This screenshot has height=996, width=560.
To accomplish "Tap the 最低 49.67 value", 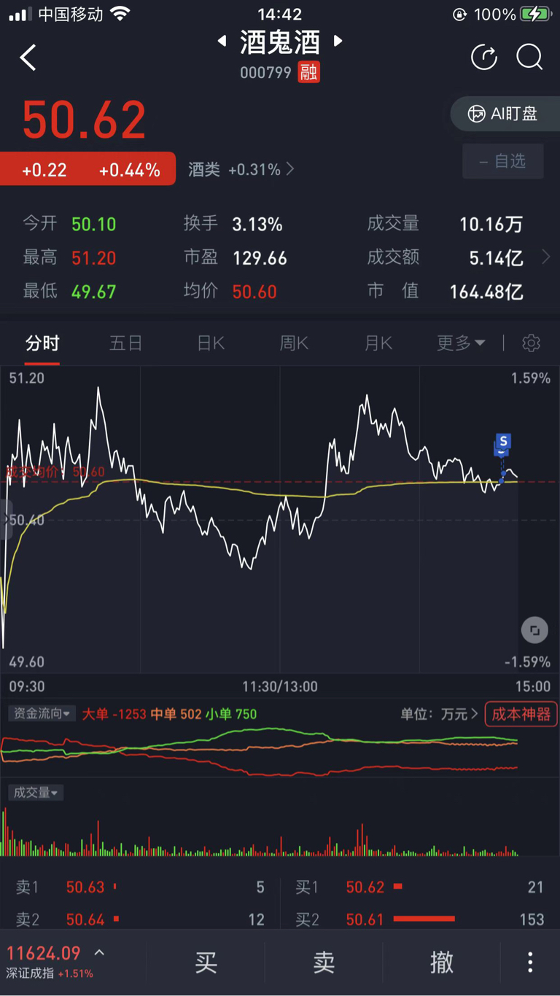I will (94, 292).
